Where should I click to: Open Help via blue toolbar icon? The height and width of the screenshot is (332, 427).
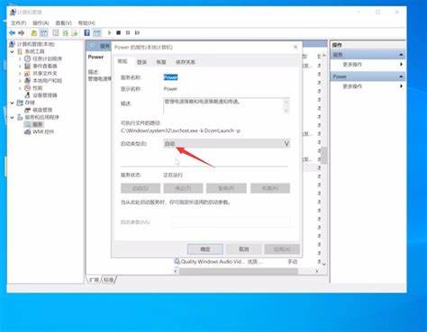click(x=86, y=32)
